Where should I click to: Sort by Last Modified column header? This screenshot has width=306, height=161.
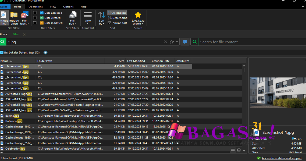138,61
